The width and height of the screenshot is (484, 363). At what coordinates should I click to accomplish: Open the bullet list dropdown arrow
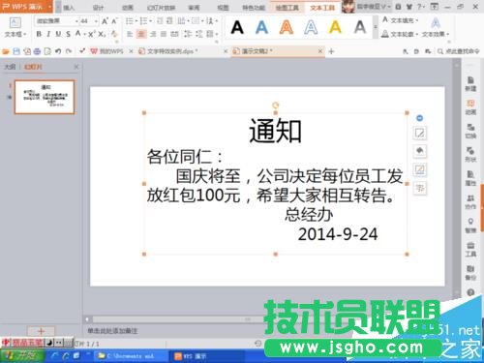136,21
